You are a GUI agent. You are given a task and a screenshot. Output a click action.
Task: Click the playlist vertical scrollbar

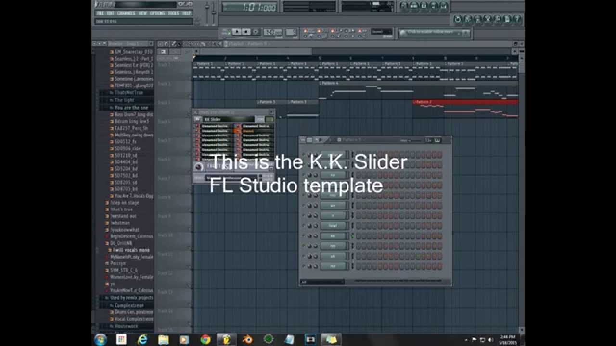pos(521,192)
